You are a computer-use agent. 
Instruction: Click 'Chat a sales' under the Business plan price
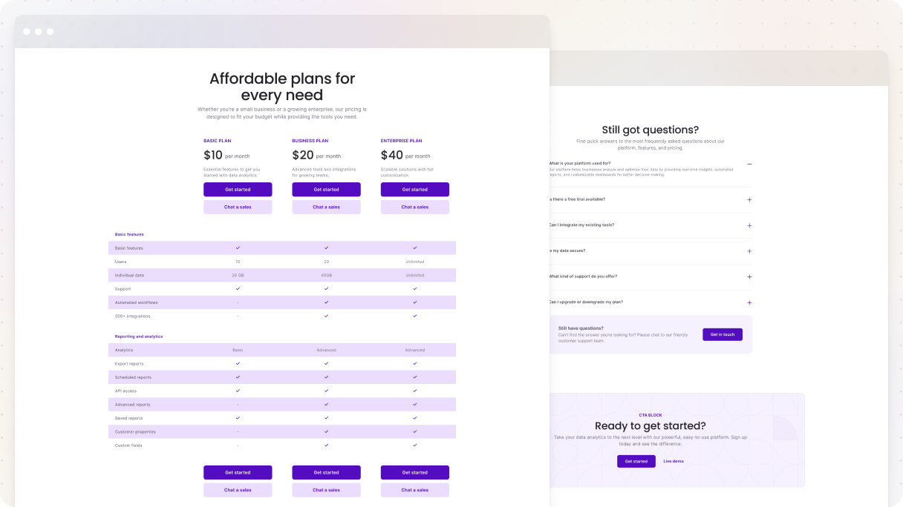click(326, 207)
